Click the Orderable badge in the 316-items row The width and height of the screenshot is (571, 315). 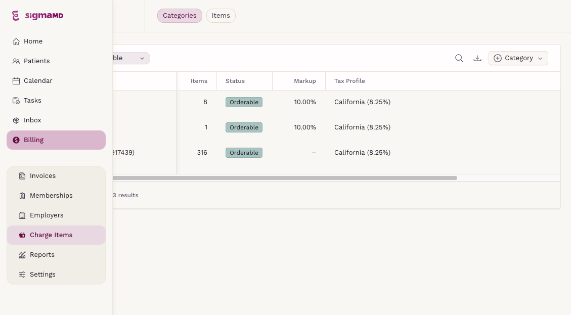244,153
